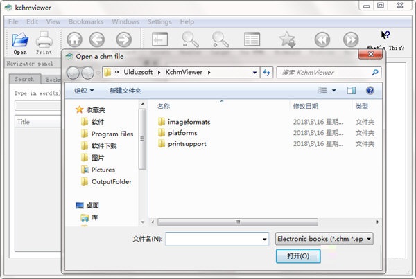This screenshot has width=416, height=279.
Task: Click the view source page icon
Action: 252,39
